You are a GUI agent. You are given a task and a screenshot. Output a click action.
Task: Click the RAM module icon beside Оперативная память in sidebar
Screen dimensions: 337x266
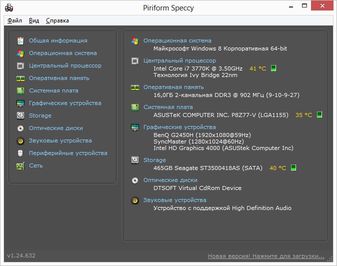[x=20, y=78]
